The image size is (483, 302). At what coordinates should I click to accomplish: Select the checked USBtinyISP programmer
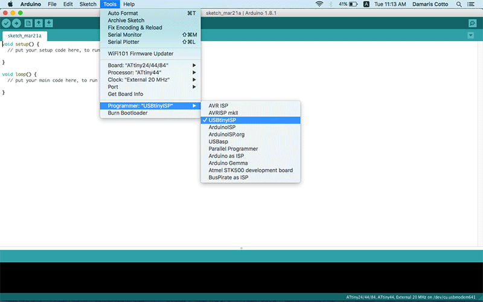[251, 120]
